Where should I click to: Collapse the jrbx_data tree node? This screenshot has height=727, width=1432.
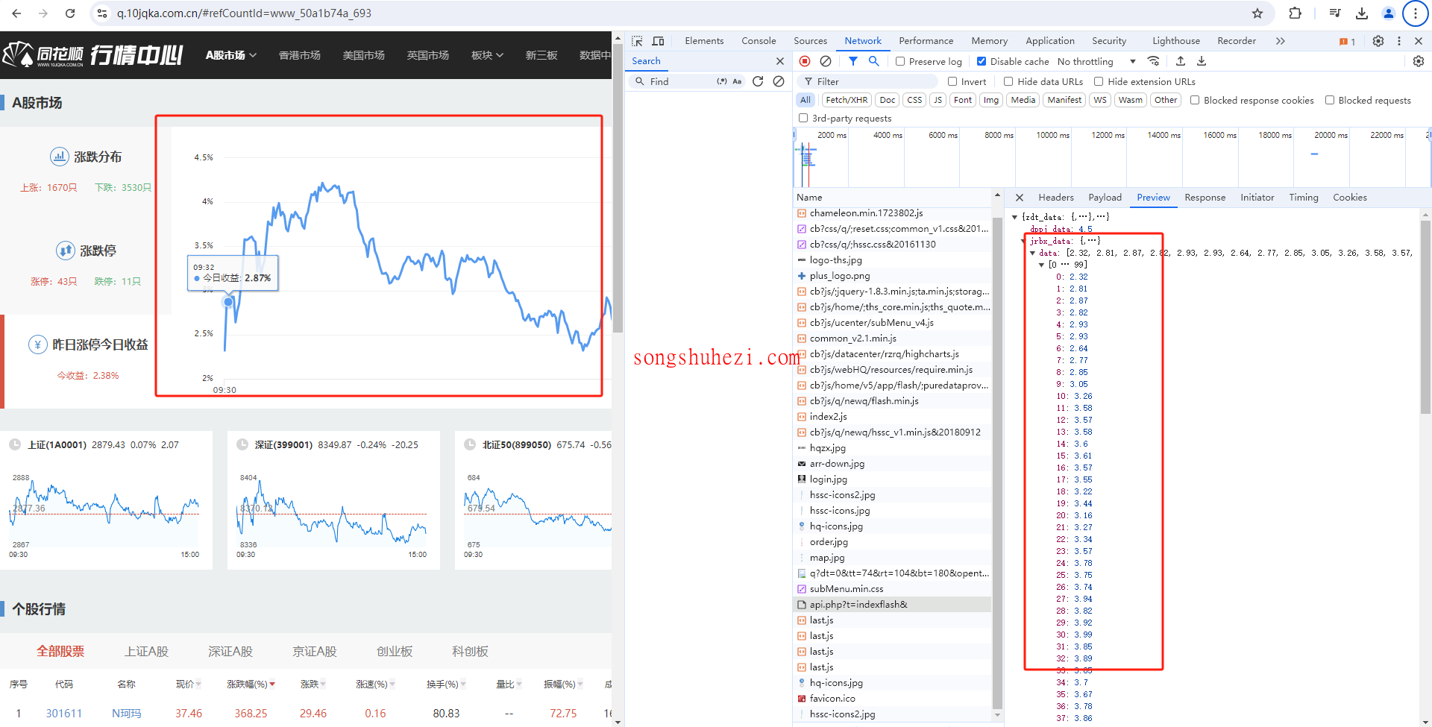(1025, 241)
